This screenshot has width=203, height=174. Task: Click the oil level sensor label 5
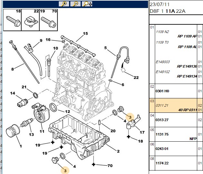[105, 48]
